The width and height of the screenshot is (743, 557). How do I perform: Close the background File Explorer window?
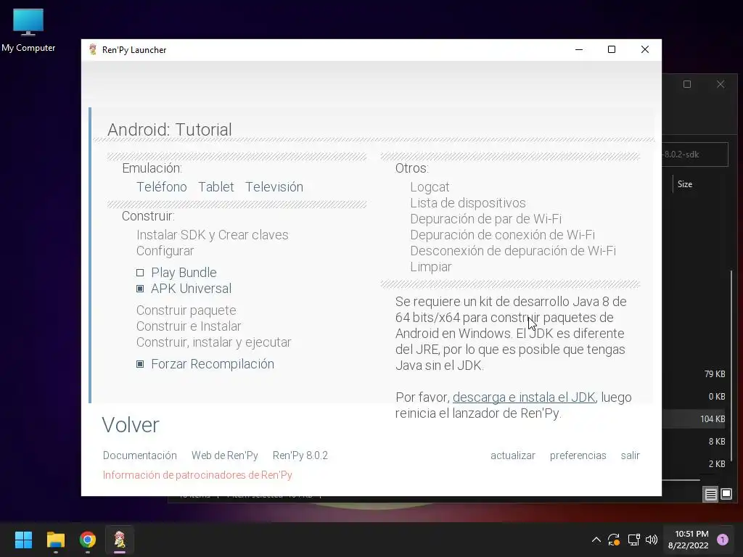pos(721,84)
